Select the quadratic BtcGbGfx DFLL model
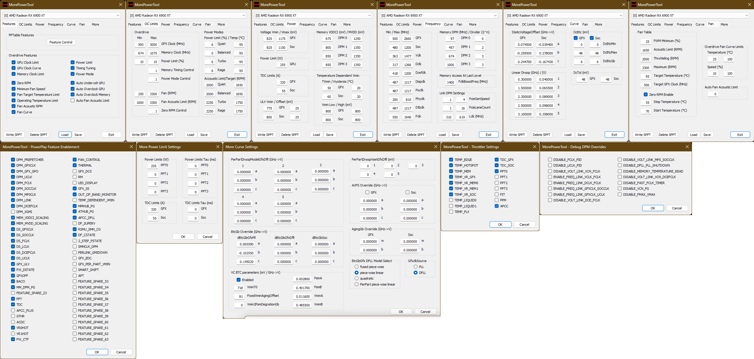This screenshot has width=754, height=359. coord(356,278)
